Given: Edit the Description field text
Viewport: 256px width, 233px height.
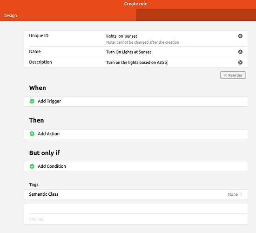Looking at the screenshot, I should coord(137,62).
